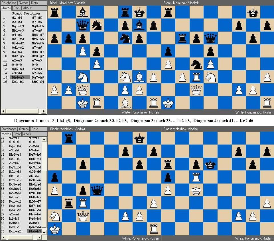Click the move Qd6xd4 in lower list
The height and width of the screenshot is (241, 274).
(x=35, y=227)
